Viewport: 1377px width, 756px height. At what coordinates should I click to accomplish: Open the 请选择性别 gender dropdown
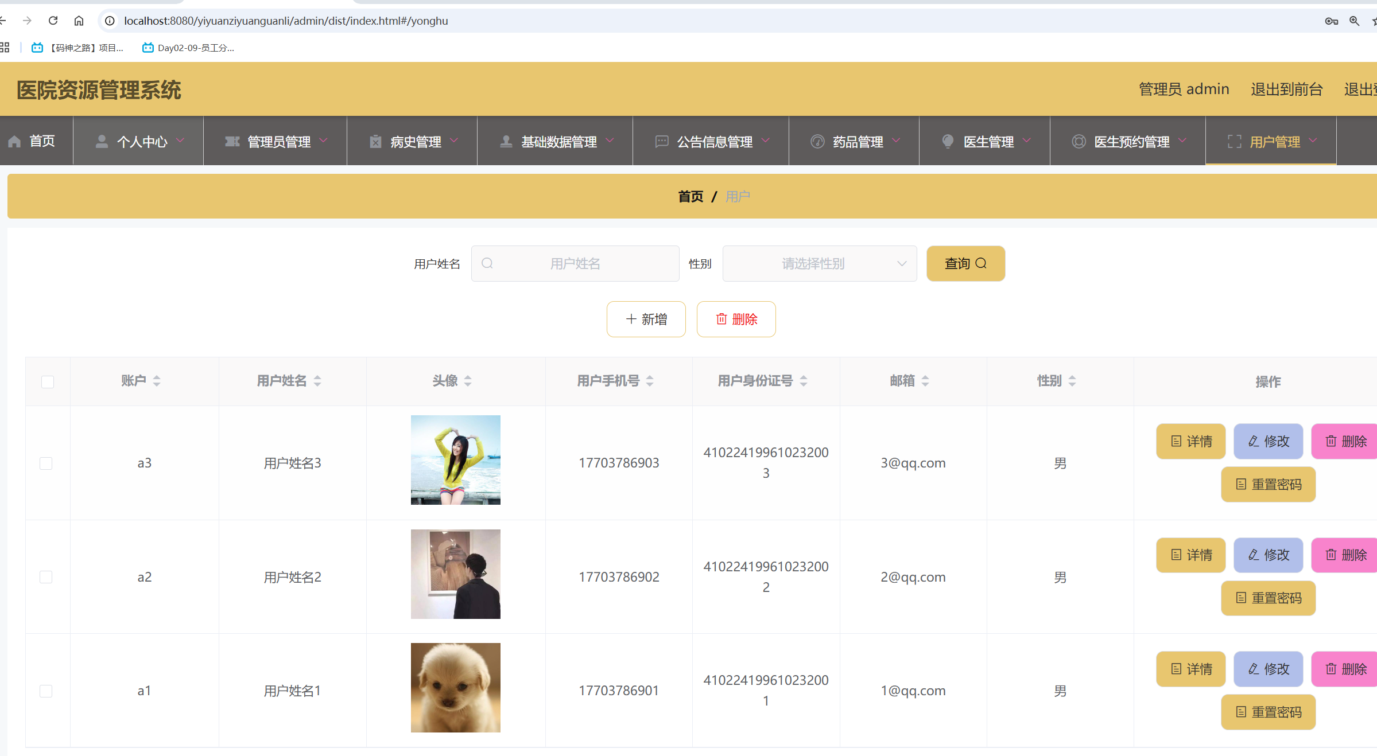point(819,264)
